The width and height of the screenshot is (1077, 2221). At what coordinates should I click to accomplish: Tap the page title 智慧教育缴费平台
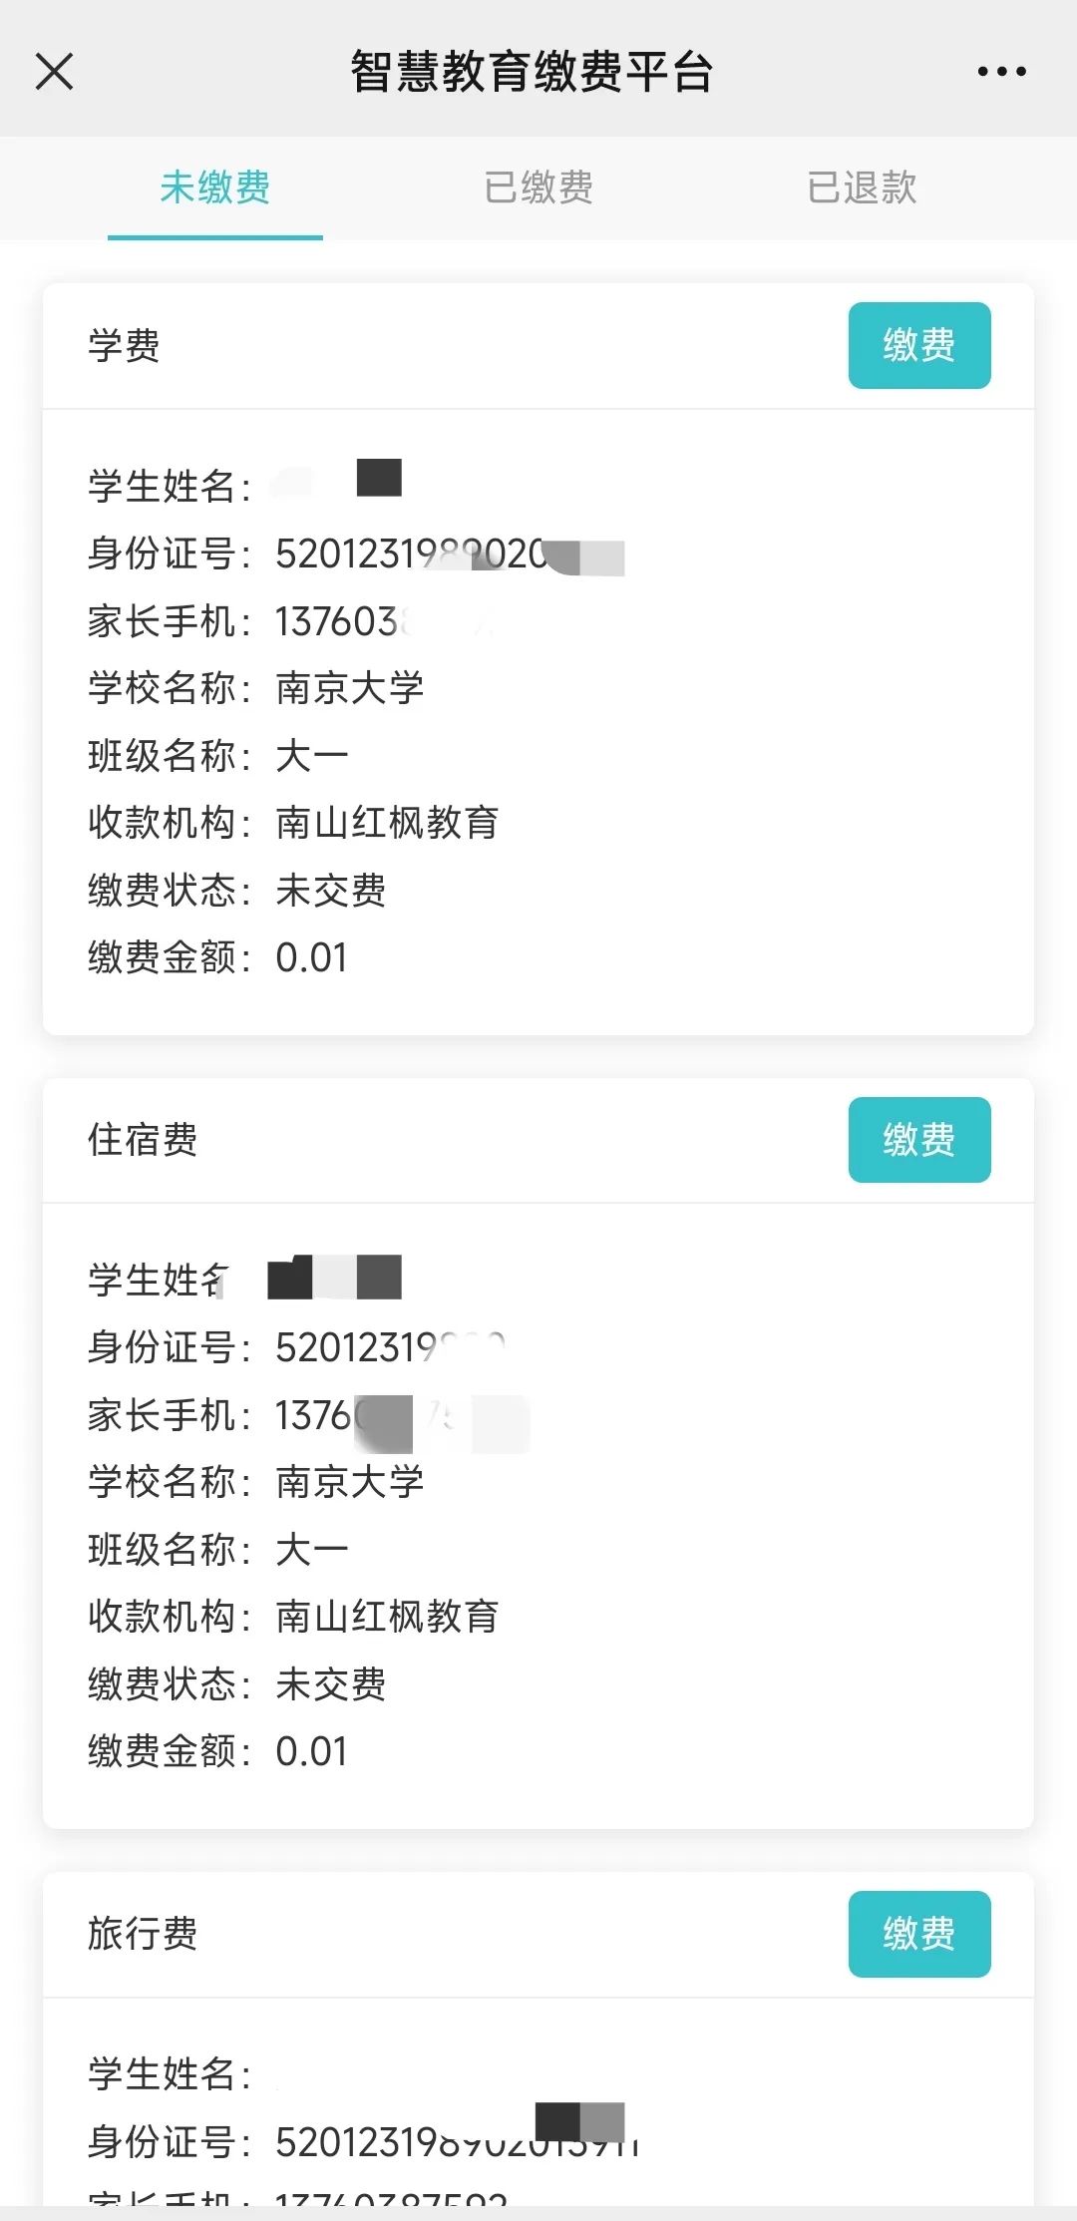532,72
